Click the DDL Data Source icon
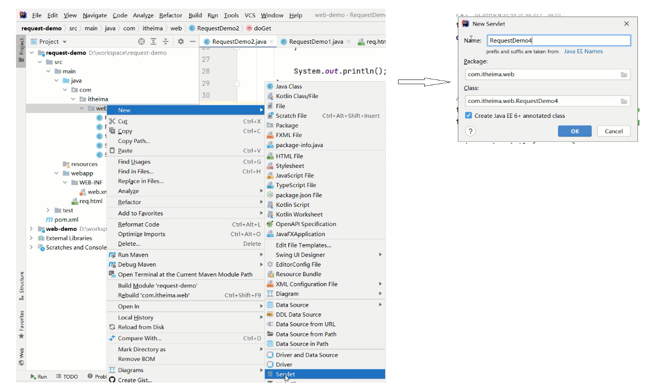 (270, 315)
